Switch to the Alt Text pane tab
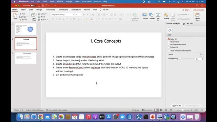The width and height of the screenshot is (217, 122). tap(190, 23)
